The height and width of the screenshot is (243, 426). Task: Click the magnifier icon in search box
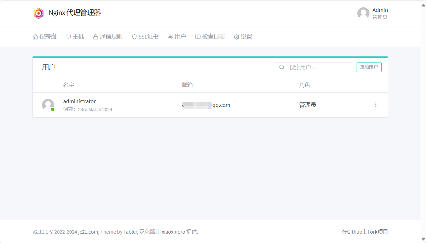tap(282, 67)
